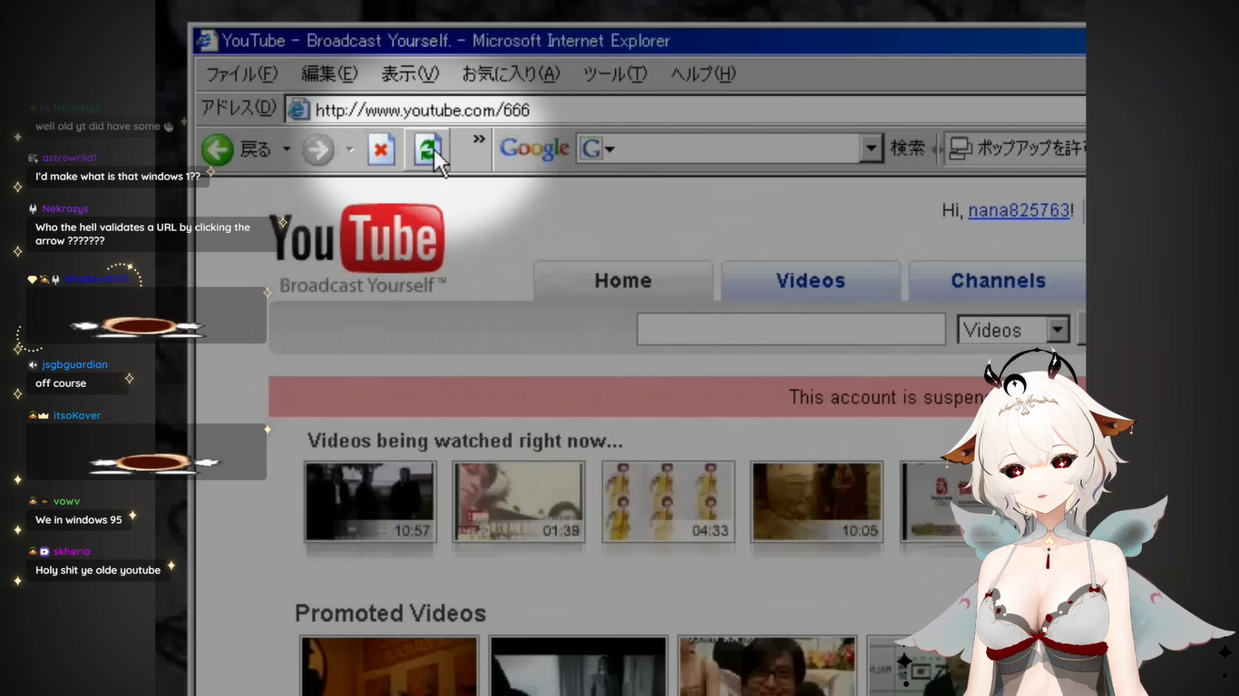Click the 戻る back label
Screen dimensions: 1239x696
256,150
